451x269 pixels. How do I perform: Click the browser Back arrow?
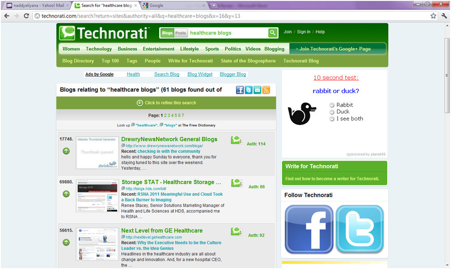pos(6,16)
